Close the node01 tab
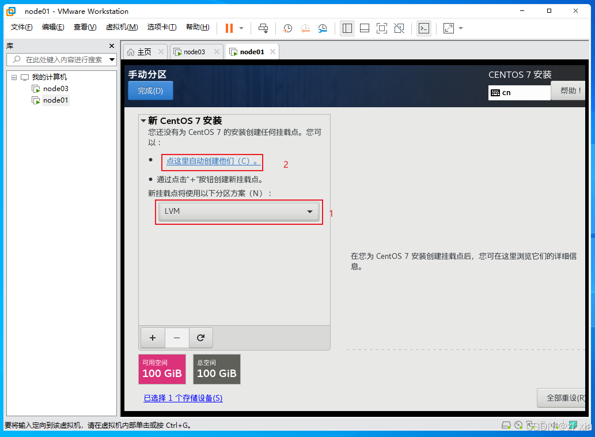Viewport: 595px width, 437px height. click(272, 52)
